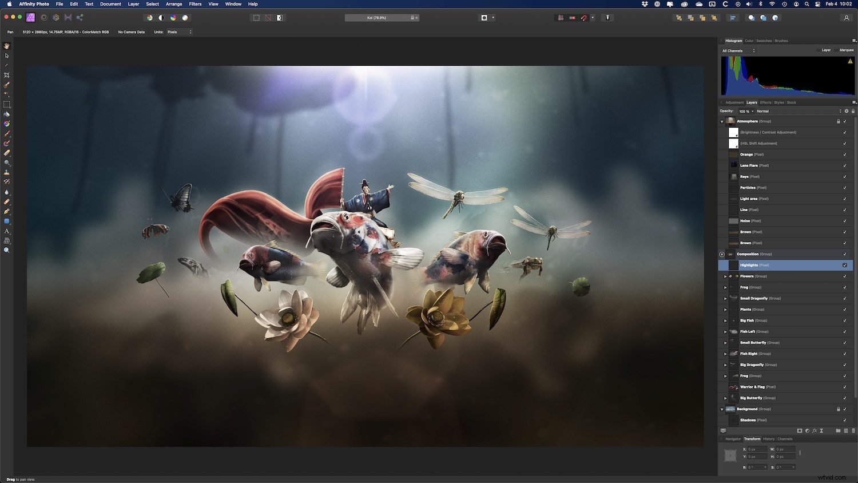Create a new mask layer
858x483 pixels.
(x=800, y=430)
